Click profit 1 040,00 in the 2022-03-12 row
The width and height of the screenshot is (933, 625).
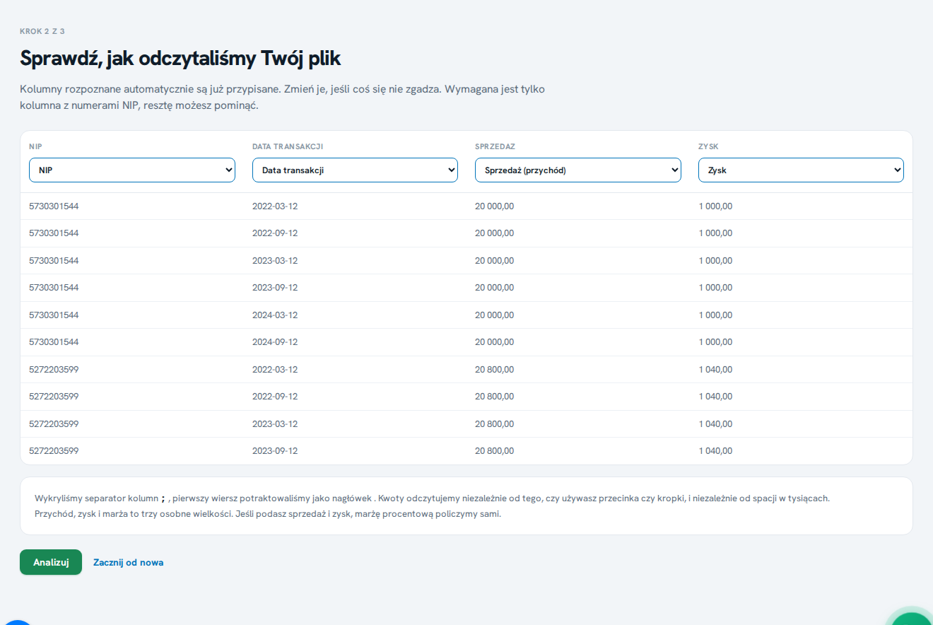[715, 370]
